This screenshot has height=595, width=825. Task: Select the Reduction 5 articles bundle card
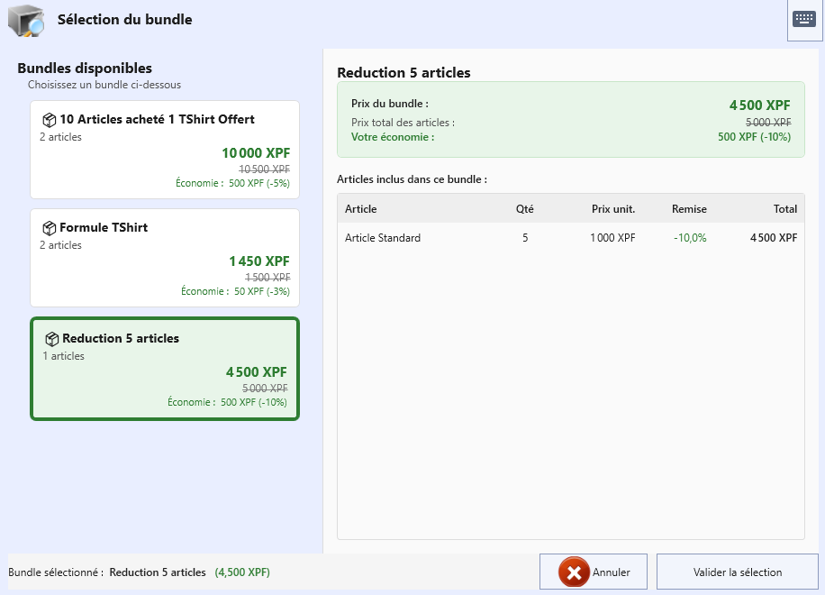click(x=165, y=369)
